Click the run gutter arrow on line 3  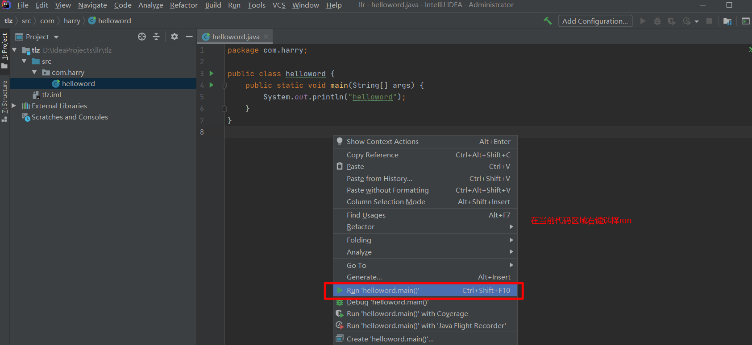[212, 74]
